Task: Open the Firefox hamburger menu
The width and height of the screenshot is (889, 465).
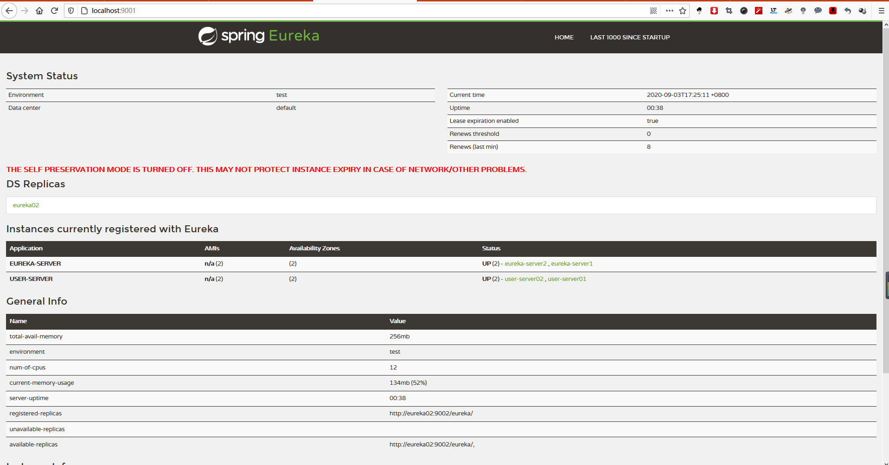Action: (881, 11)
